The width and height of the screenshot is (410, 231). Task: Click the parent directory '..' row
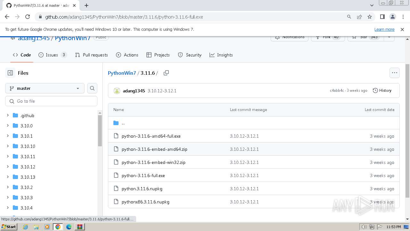(x=254, y=123)
